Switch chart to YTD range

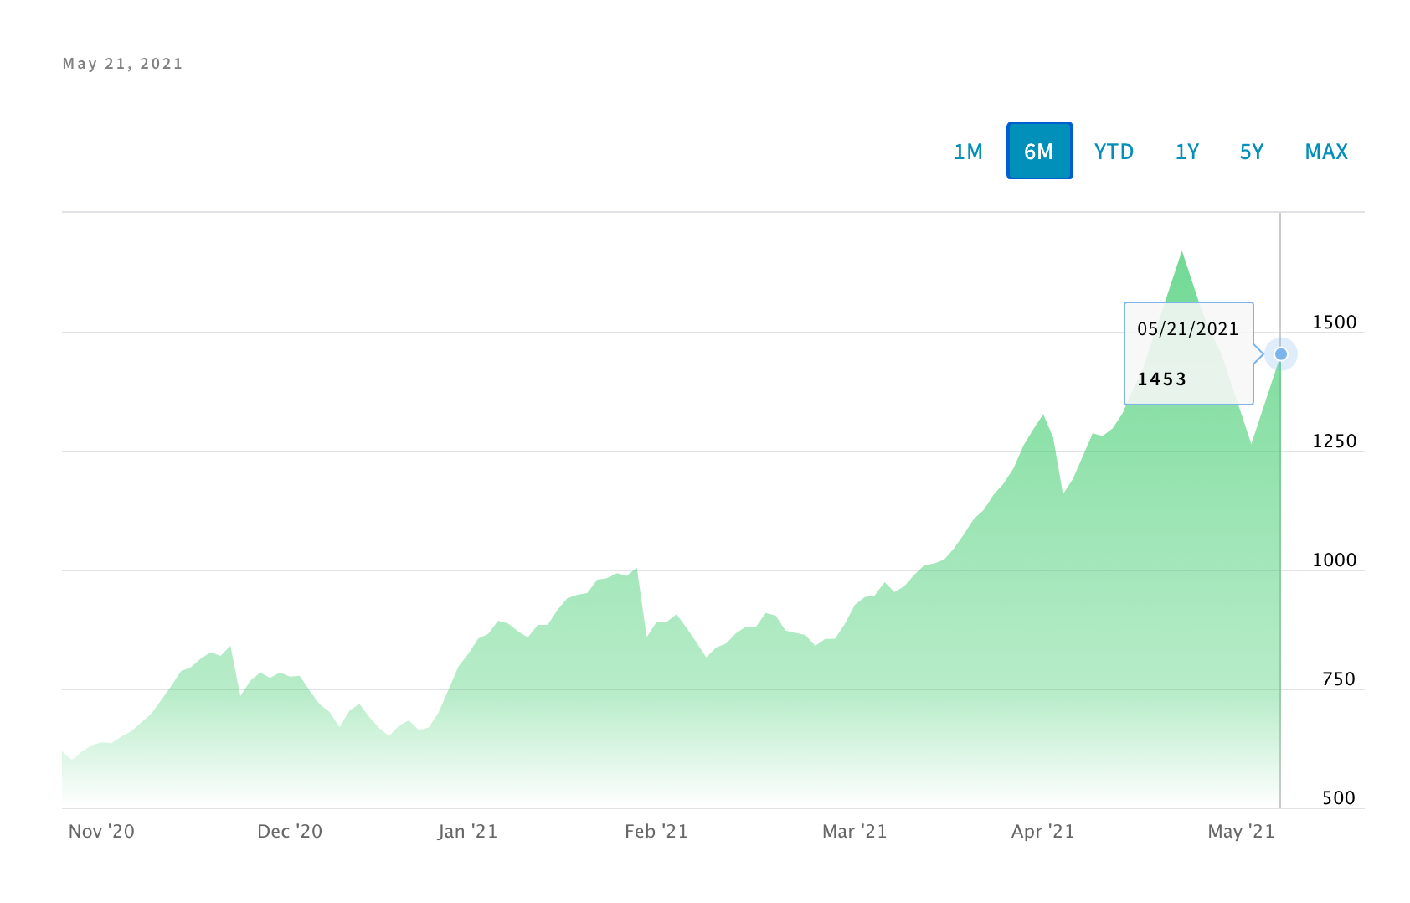click(x=1114, y=152)
